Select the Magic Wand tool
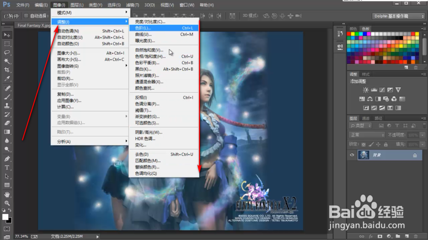Screen dimensions: 428x240 pyautogui.click(x=7, y=61)
